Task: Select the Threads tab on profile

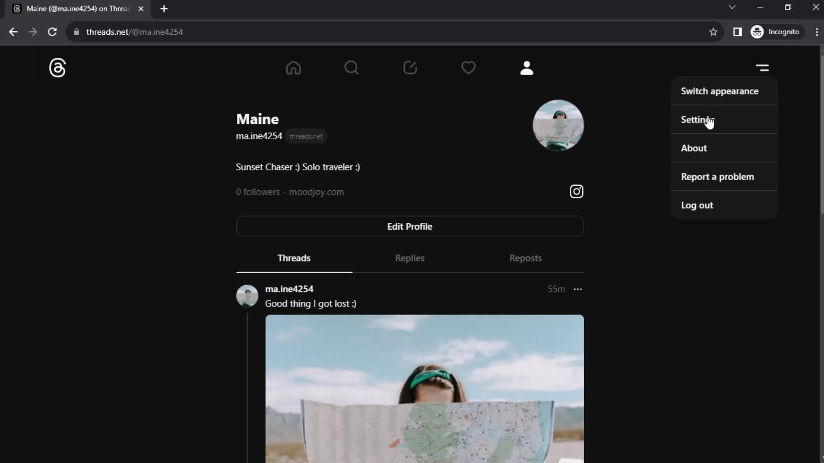Action: 294,258
